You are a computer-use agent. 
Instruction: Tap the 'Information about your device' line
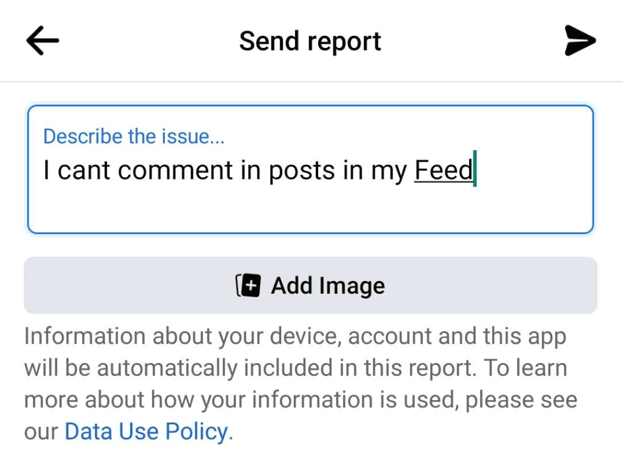click(x=295, y=337)
